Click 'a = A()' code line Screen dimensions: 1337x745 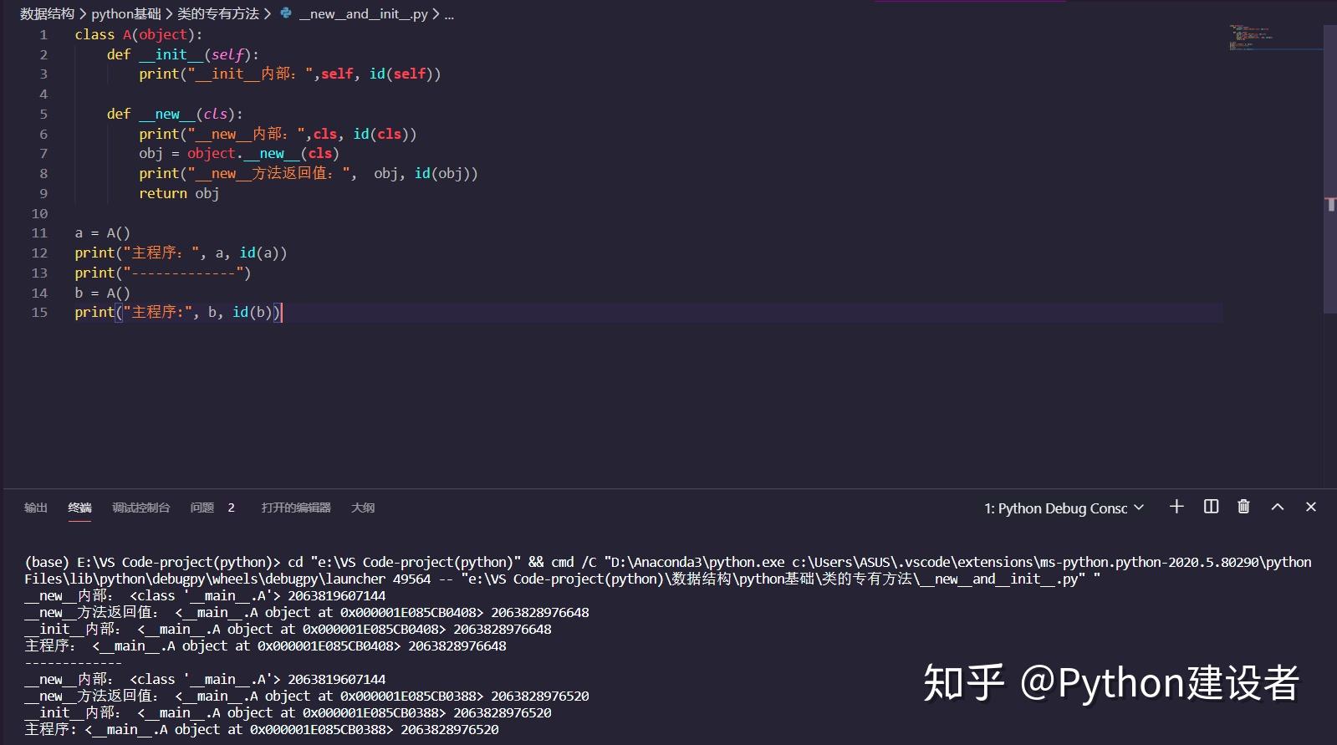(x=102, y=232)
